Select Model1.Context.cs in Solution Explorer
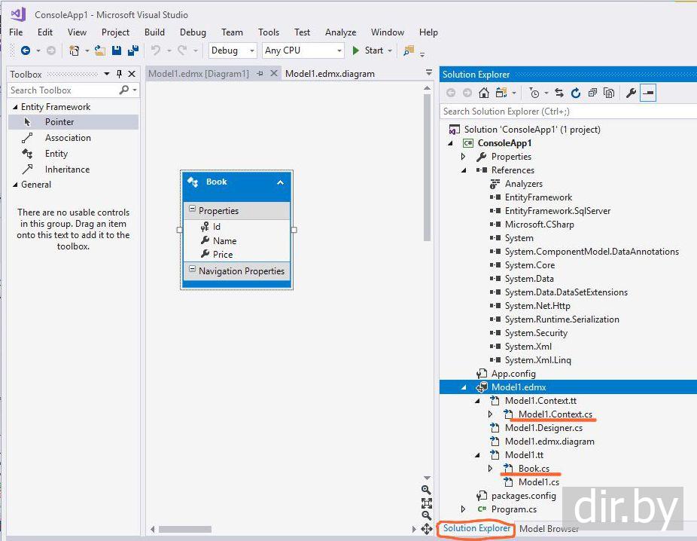Image resolution: width=697 pixels, height=541 pixels. pos(555,414)
